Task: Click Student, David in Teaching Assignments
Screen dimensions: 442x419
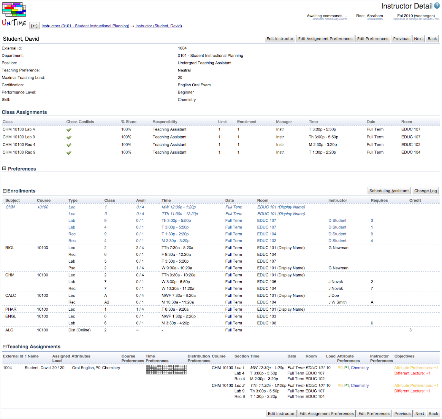Action: tap(38, 368)
